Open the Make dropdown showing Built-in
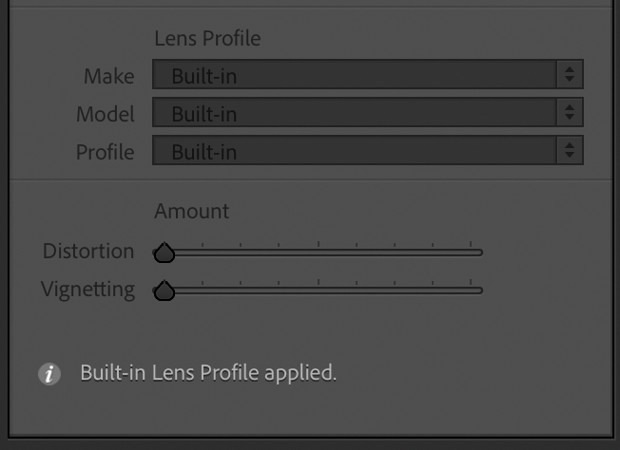The image size is (620, 450). [354, 75]
